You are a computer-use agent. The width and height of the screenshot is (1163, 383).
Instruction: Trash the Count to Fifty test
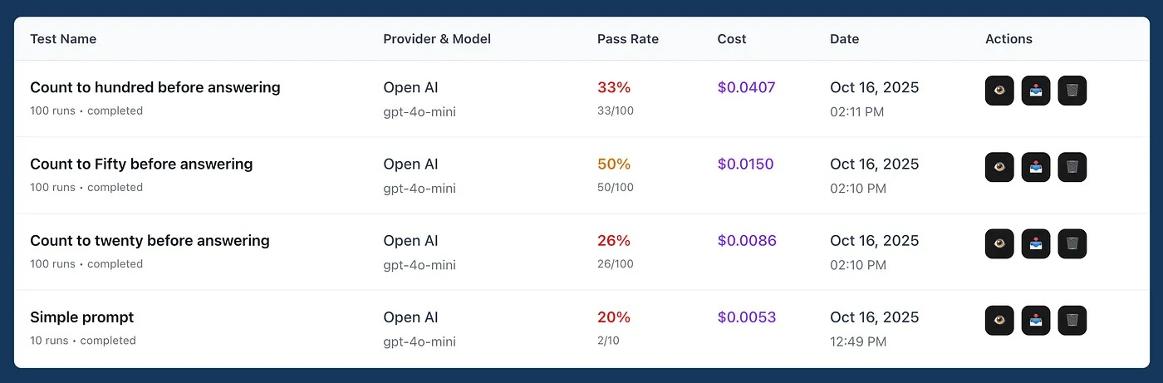click(1072, 167)
